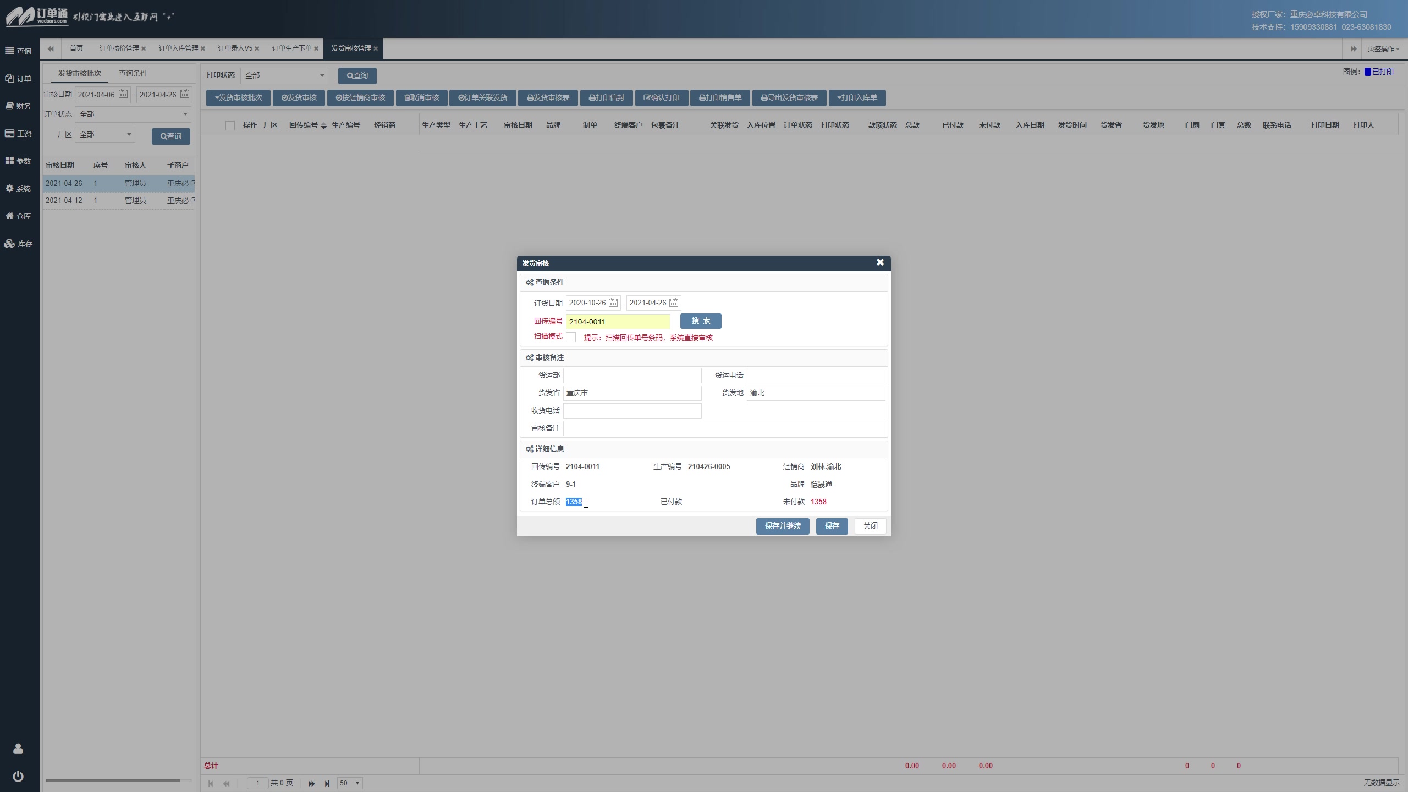Click the 取消审核 toolbar button
The width and height of the screenshot is (1408, 792).
pyautogui.click(x=421, y=97)
